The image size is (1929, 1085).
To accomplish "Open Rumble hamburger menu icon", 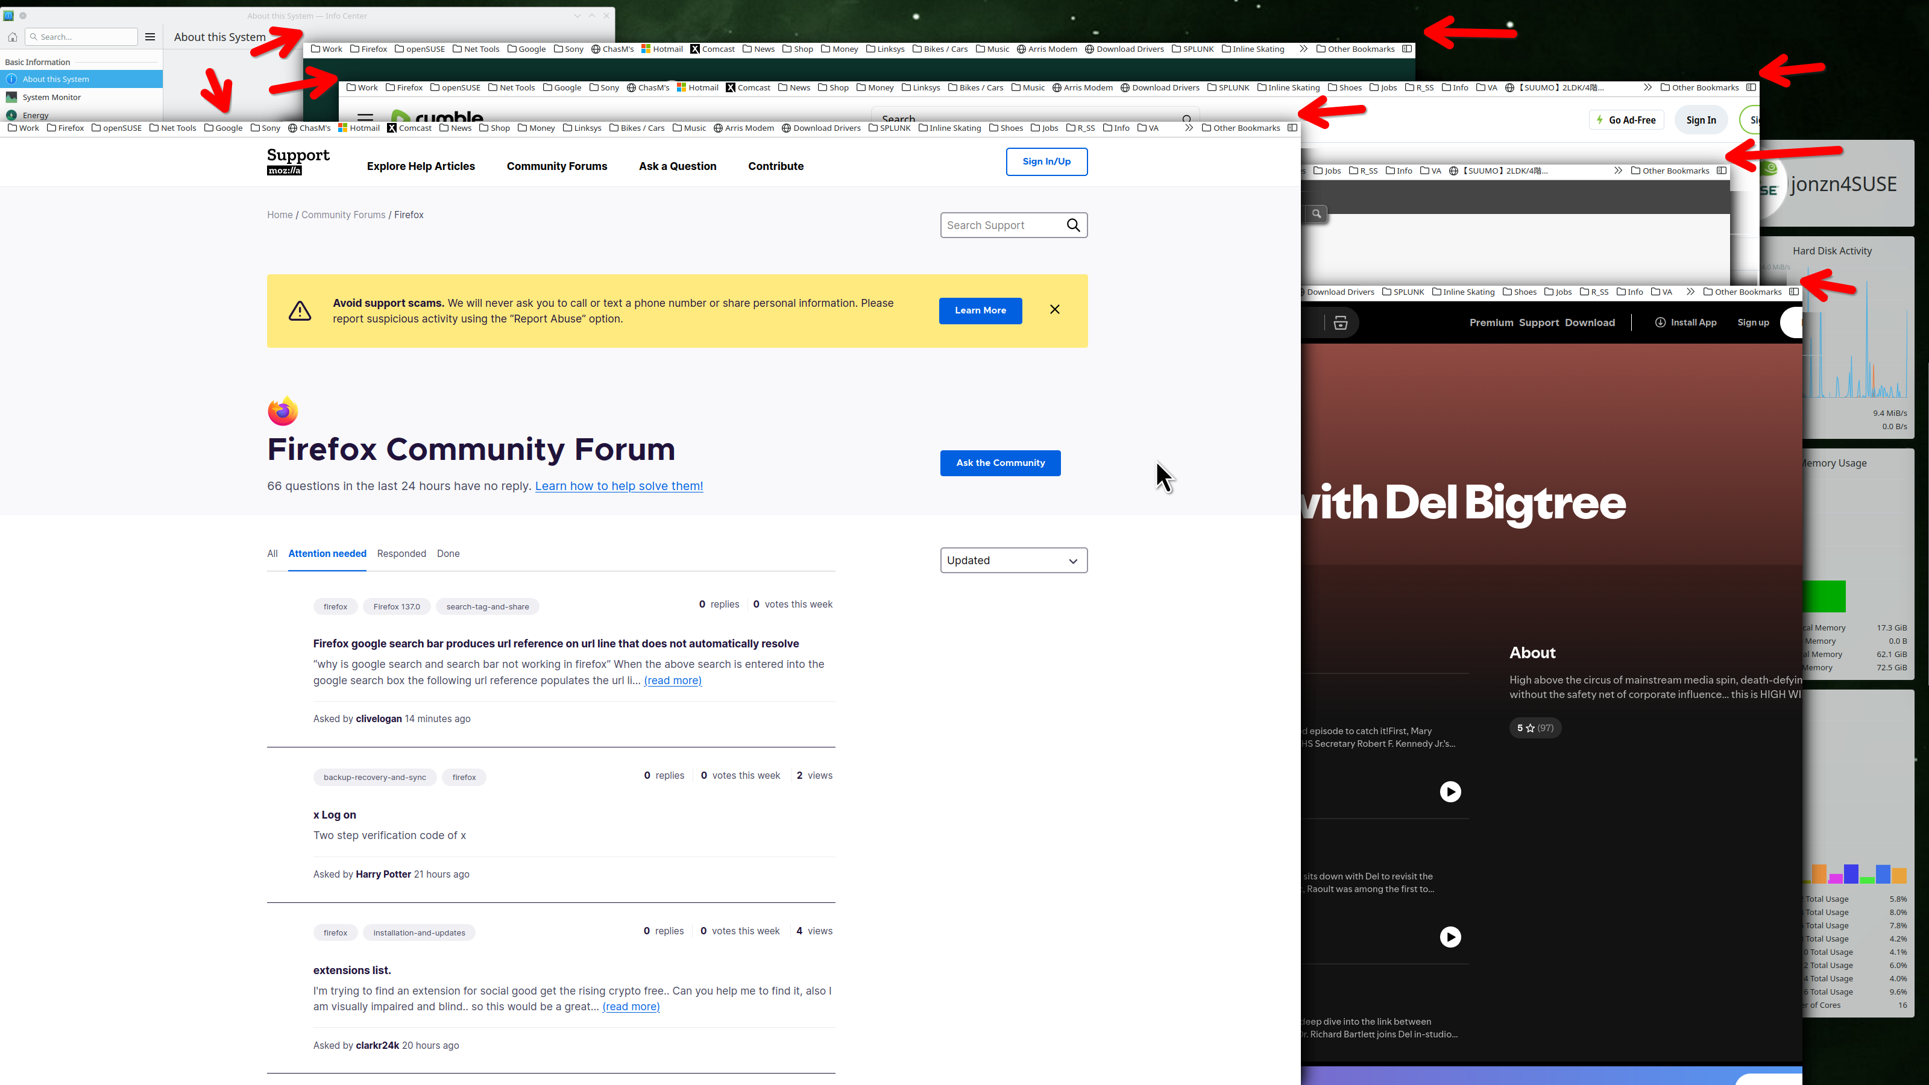I will coord(365,118).
